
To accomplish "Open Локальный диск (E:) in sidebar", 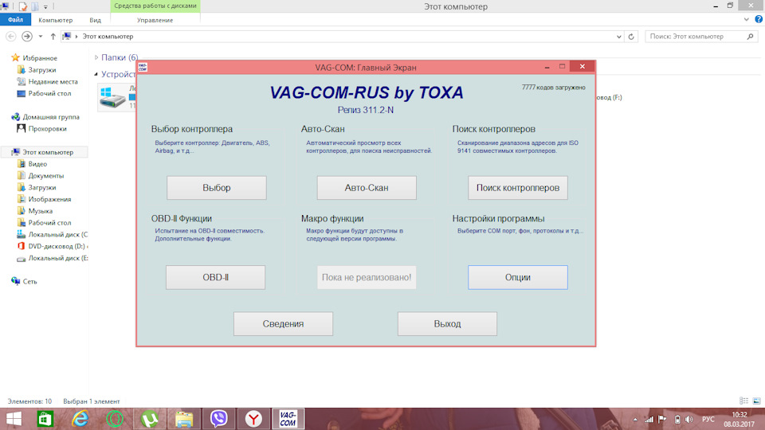I will [57, 258].
